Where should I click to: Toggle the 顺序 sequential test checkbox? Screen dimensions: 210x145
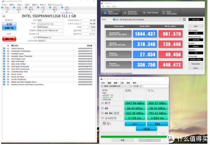103,103
